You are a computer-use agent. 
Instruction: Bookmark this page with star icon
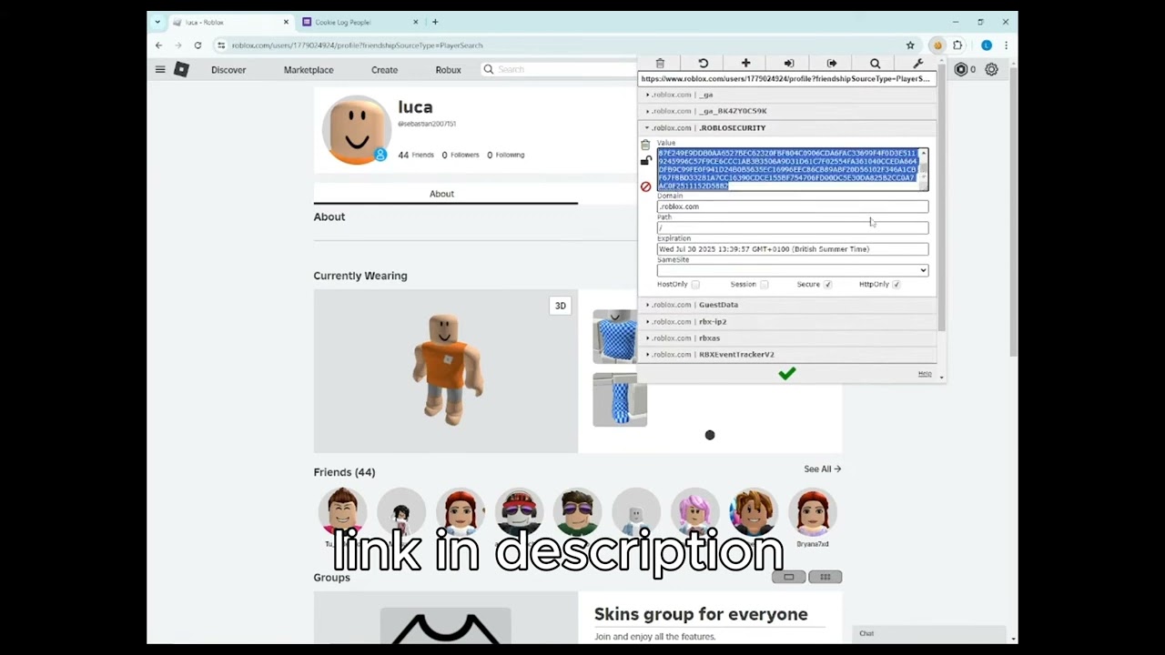pyautogui.click(x=910, y=45)
